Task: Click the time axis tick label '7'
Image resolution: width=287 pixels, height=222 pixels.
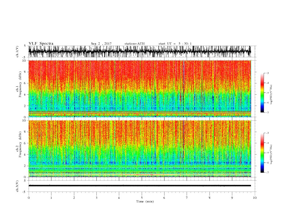Action: tap(187, 198)
